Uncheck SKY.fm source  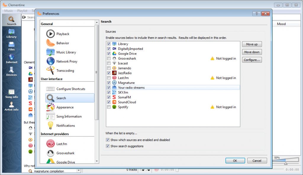click(x=109, y=92)
